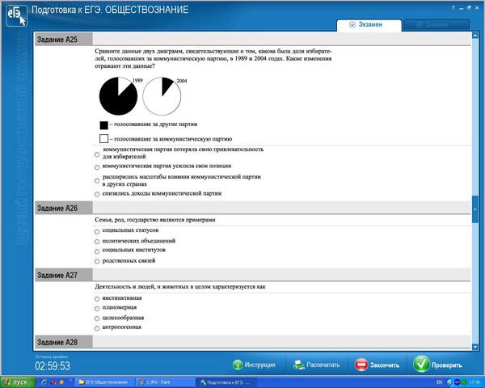
Task: Choose option 'социальных институтов'
Action: tap(98, 251)
